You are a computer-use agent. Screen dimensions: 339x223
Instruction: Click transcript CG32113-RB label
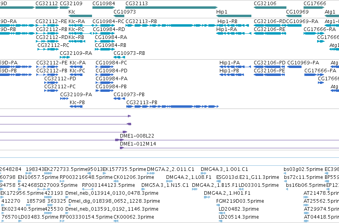(x=141, y=21)
